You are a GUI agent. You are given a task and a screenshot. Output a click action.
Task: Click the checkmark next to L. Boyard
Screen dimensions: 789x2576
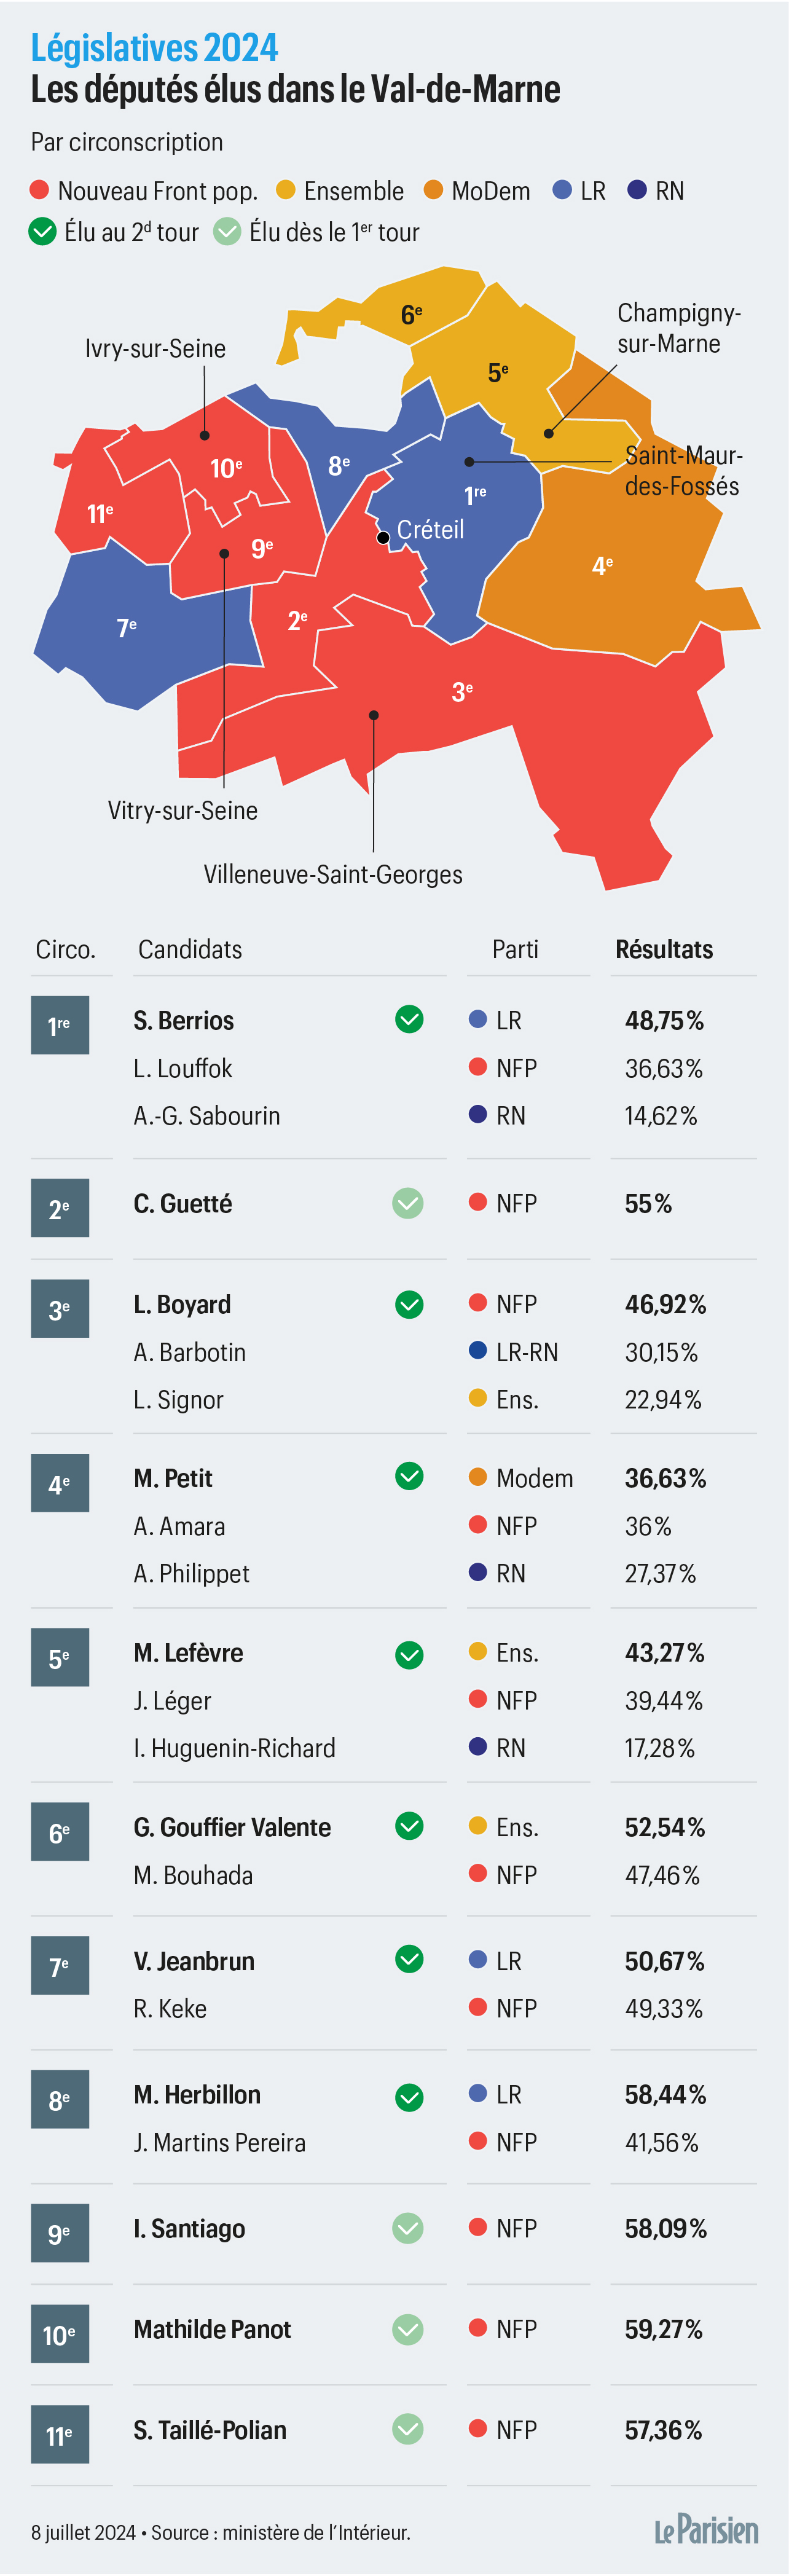click(x=409, y=1304)
